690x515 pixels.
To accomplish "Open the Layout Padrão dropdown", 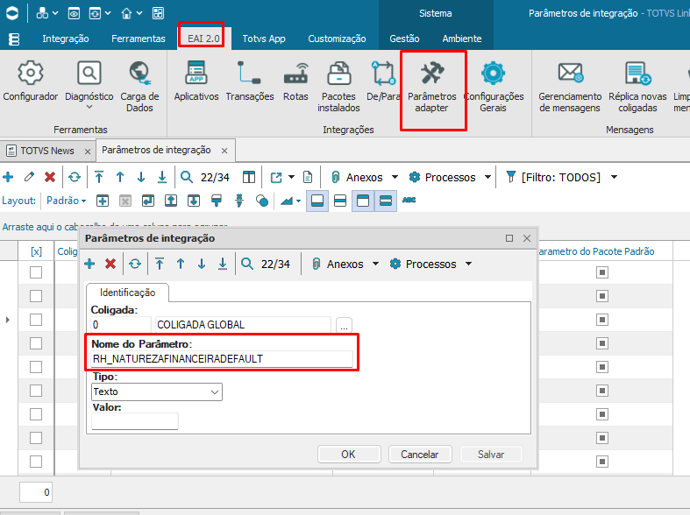I will 67,201.
